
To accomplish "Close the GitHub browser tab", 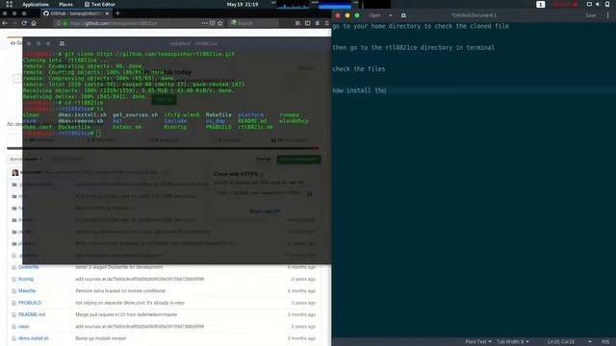I will click(107, 13).
